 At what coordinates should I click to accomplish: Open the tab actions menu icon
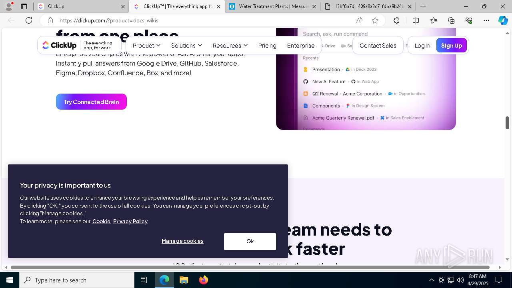pos(24,6)
